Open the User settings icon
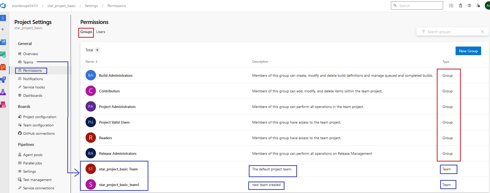490x193 pixels. (478, 5)
